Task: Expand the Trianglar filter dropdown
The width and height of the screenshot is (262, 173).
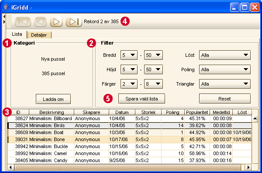Action: [225, 84]
